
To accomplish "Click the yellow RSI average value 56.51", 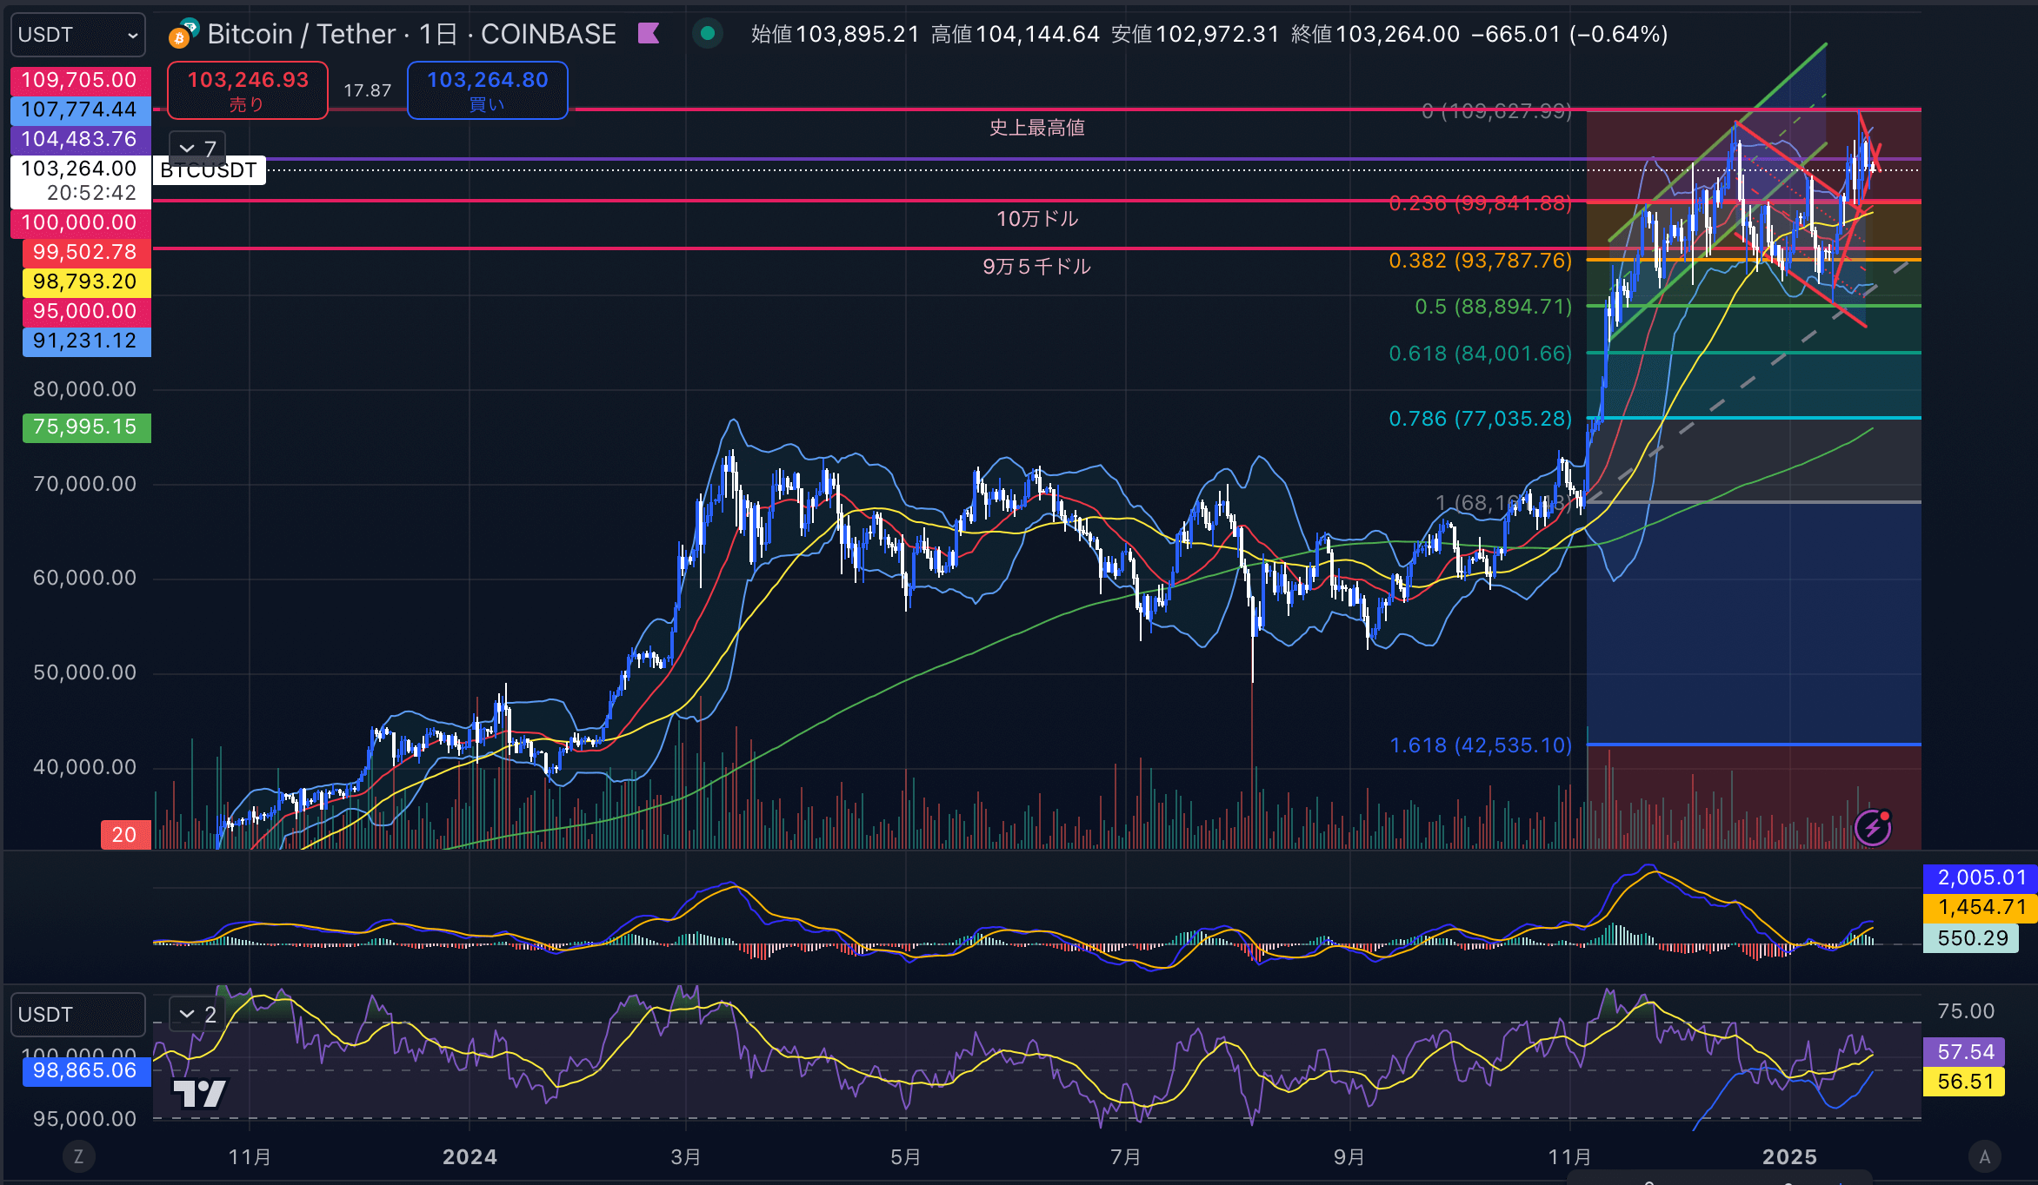I will pos(1964,1082).
